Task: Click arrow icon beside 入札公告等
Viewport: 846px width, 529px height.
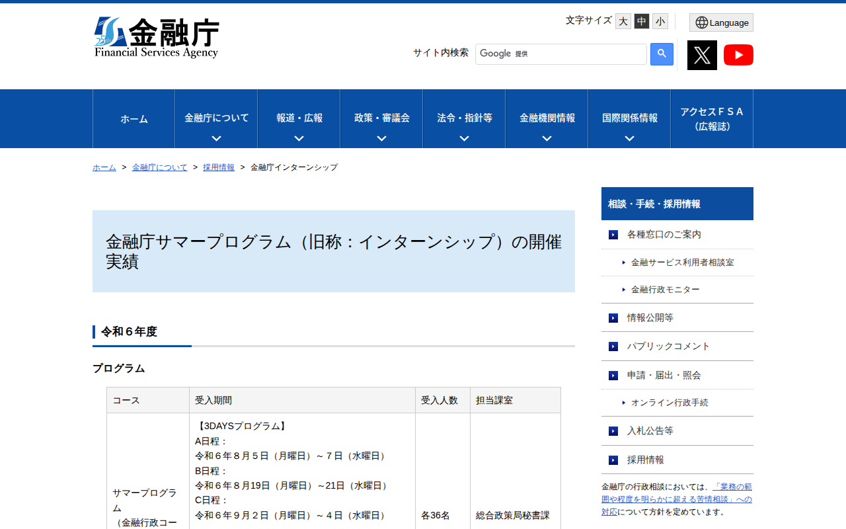Action: (613, 431)
